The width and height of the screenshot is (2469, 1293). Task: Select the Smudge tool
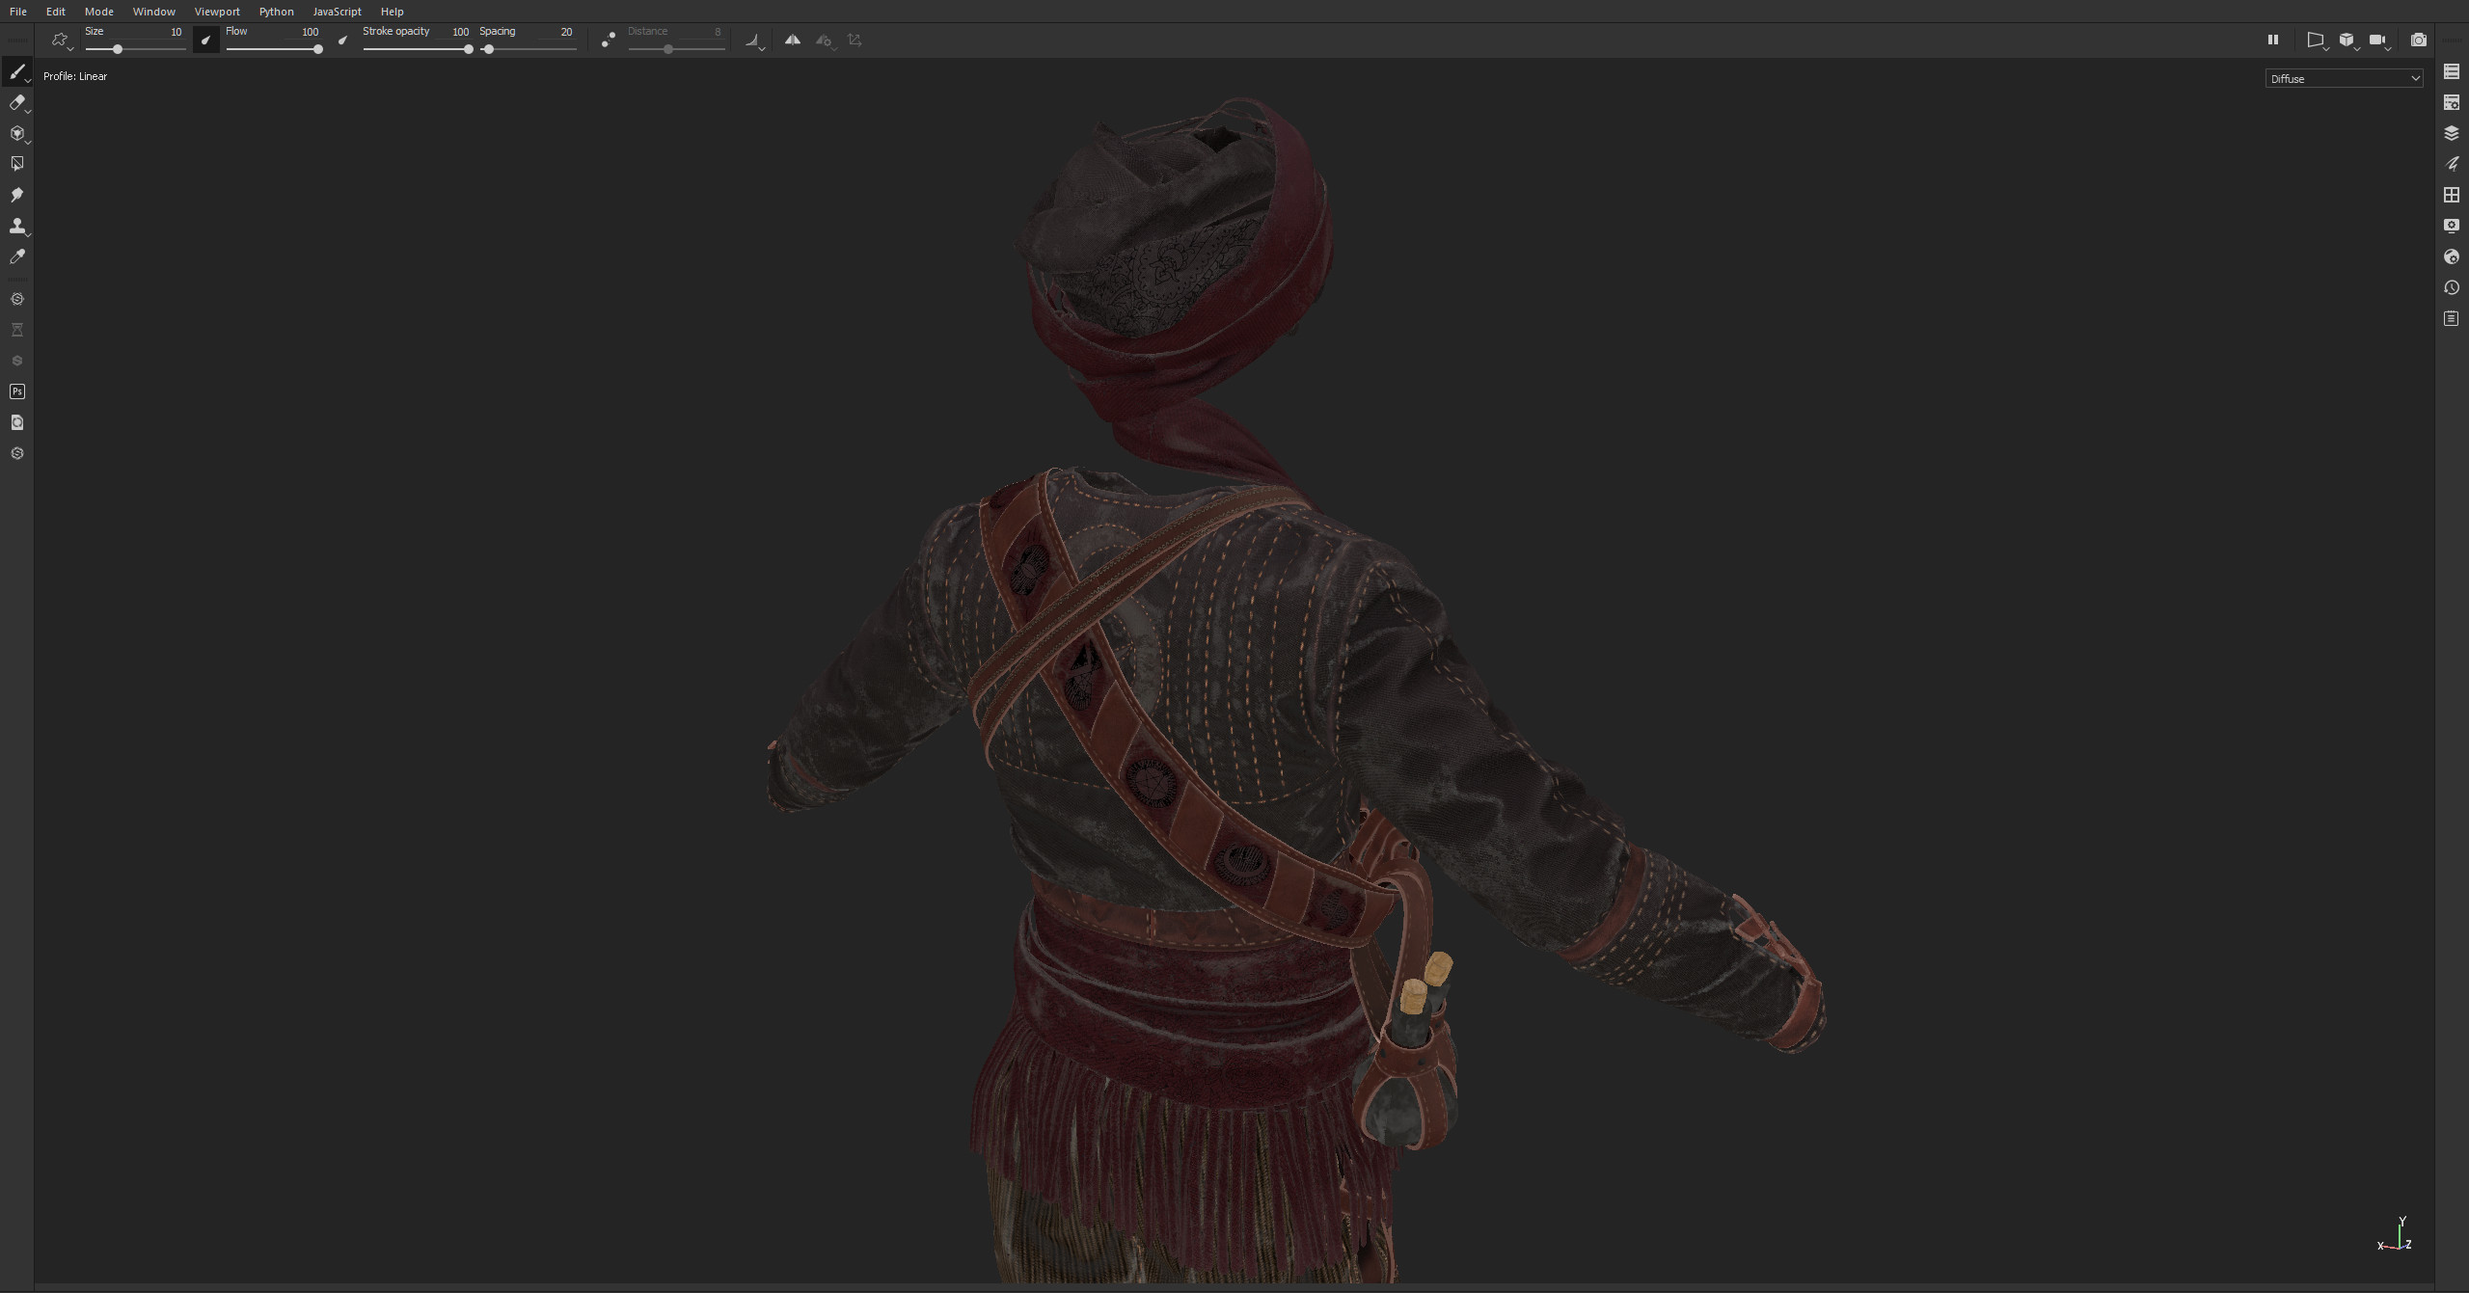click(x=16, y=196)
